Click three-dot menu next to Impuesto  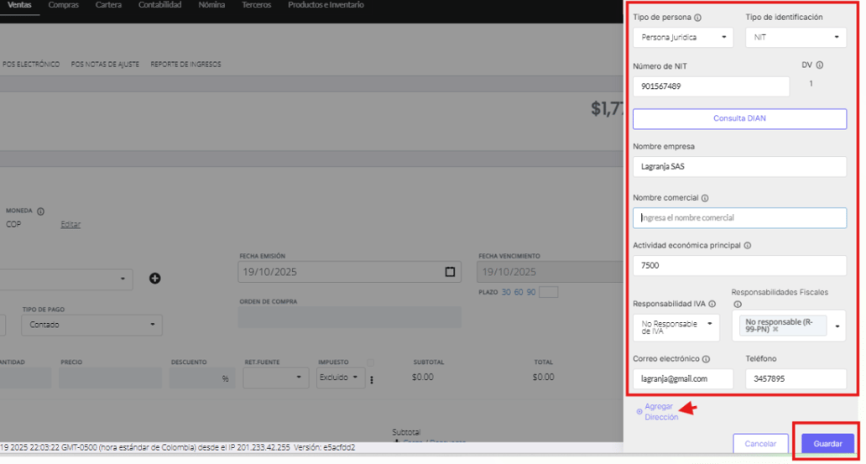[x=371, y=379]
